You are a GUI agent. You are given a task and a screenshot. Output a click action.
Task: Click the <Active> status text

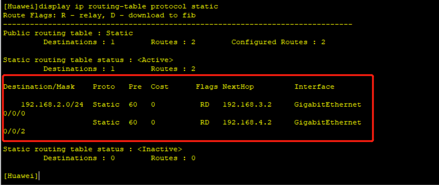click(x=155, y=60)
